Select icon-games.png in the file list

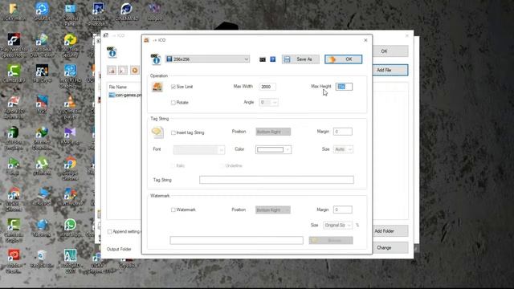click(x=125, y=95)
